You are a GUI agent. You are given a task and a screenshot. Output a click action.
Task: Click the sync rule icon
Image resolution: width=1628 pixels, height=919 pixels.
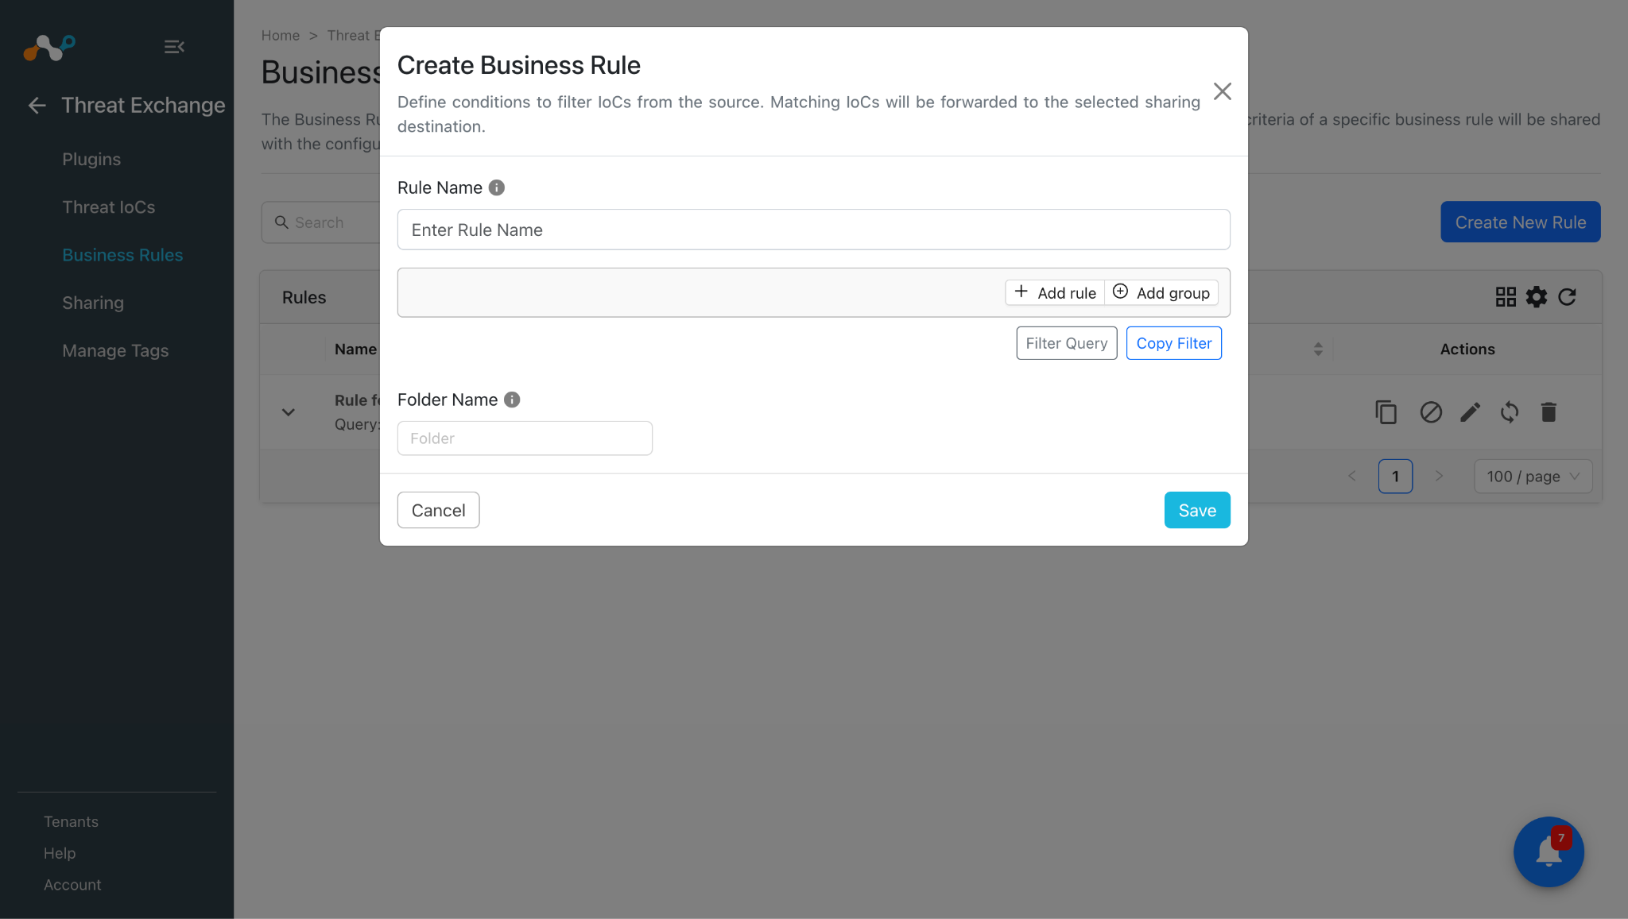point(1510,412)
